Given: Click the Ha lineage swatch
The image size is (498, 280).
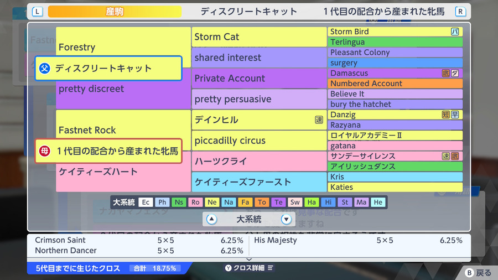Looking at the screenshot, I should [312, 202].
